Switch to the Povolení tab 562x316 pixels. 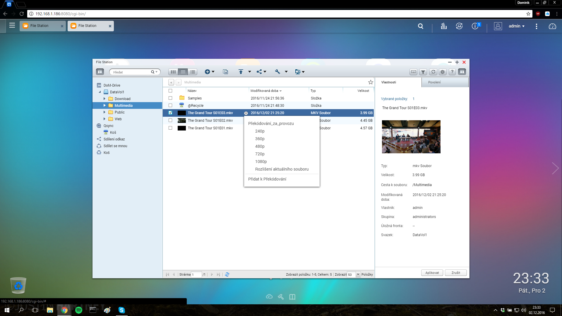tap(434, 82)
